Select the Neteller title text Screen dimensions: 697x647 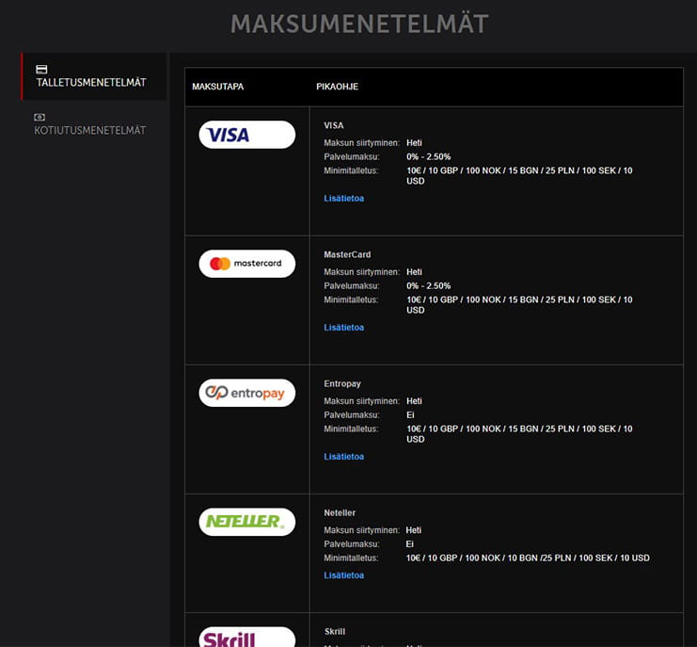point(340,512)
